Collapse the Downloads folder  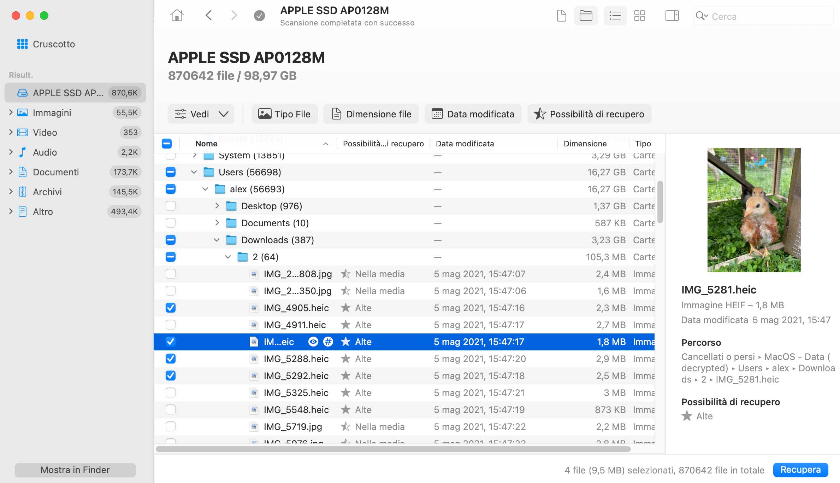(217, 240)
